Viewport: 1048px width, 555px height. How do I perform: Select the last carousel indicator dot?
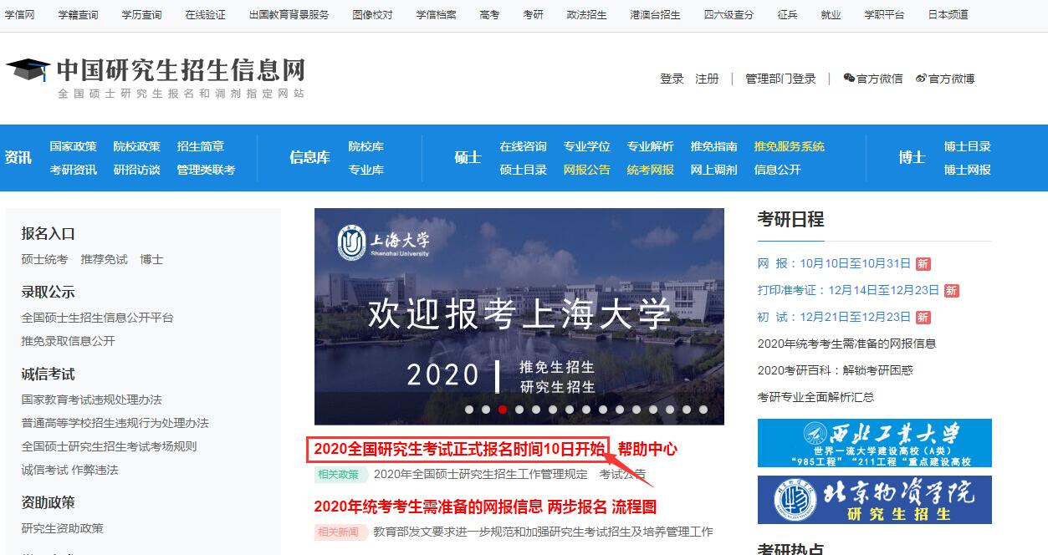[703, 410]
